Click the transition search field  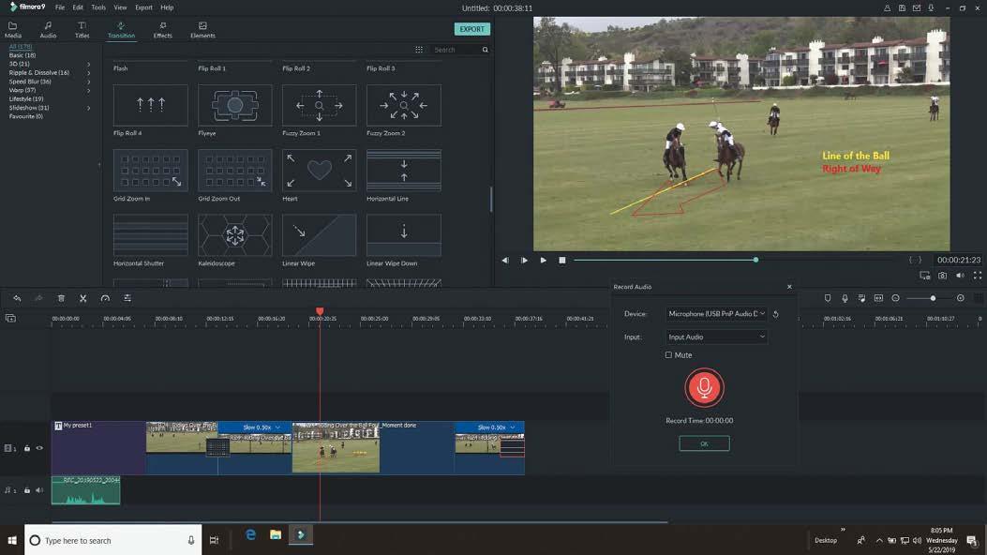point(456,50)
